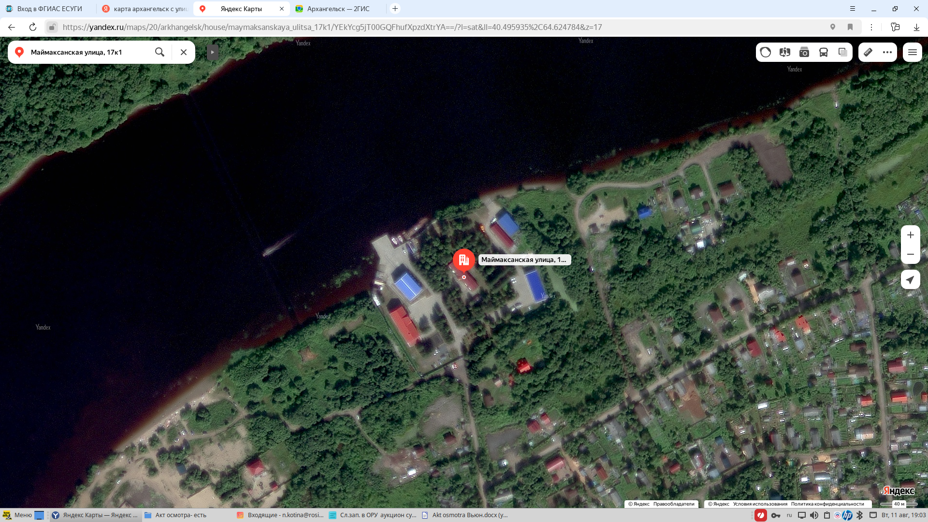Switch to Входящие mail window in taskbar
Viewport: 928px width, 522px height.
(280, 515)
